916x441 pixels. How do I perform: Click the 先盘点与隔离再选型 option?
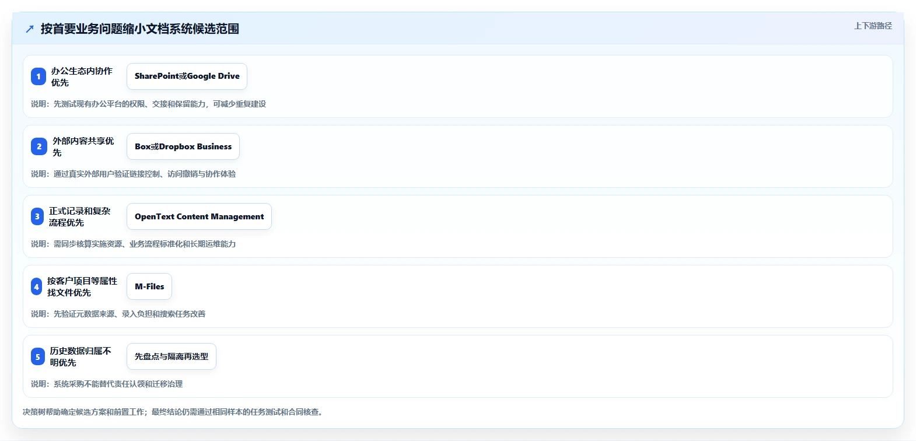coord(172,356)
